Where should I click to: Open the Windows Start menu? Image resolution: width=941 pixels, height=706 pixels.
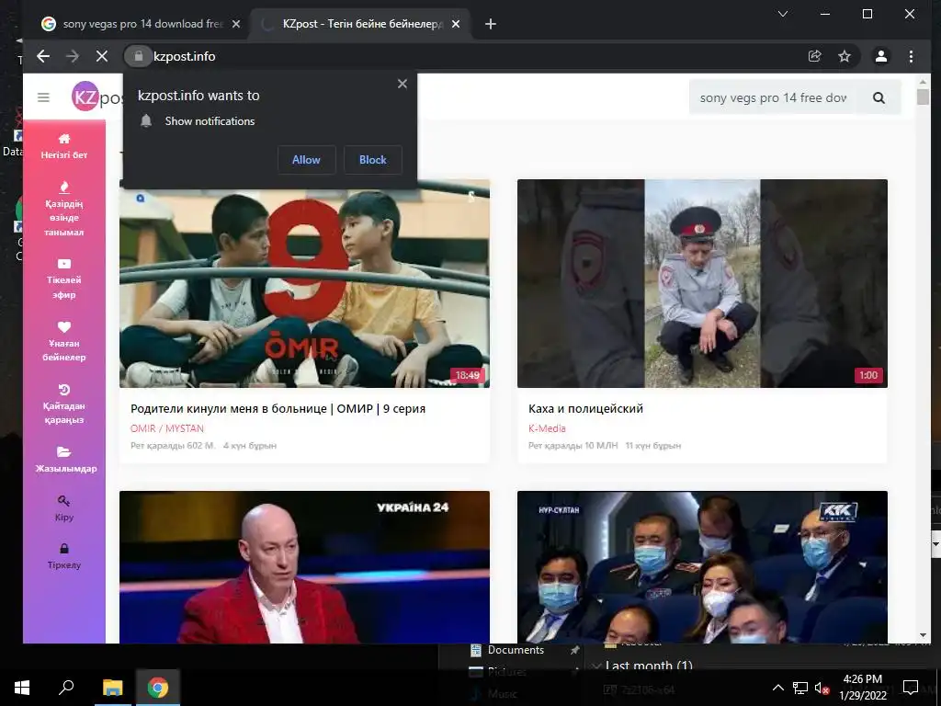tap(22, 688)
